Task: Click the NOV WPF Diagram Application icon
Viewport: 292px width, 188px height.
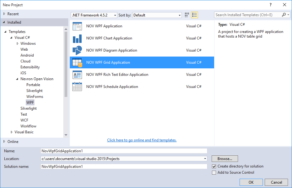Action: point(77,50)
